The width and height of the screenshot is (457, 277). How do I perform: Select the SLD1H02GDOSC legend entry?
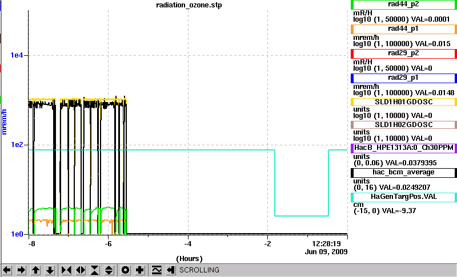pos(404,125)
